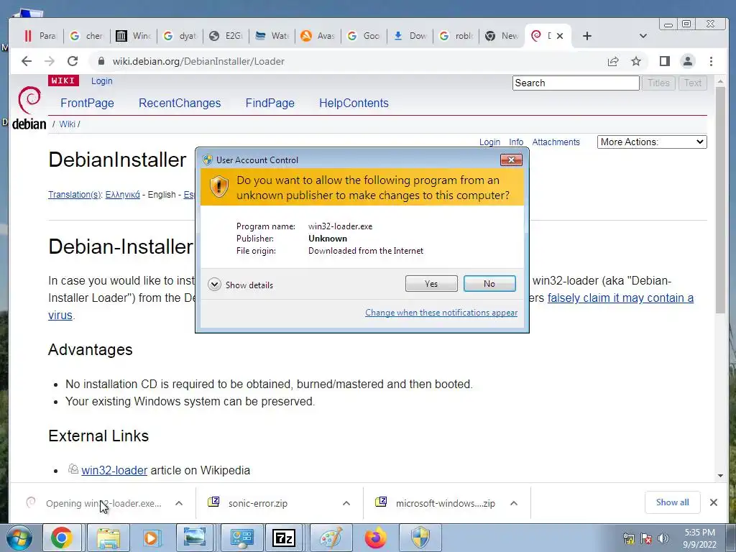The image size is (736, 552).
Task: Open the More Actions dropdown
Action: pyautogui.click(x=652, y=142)
